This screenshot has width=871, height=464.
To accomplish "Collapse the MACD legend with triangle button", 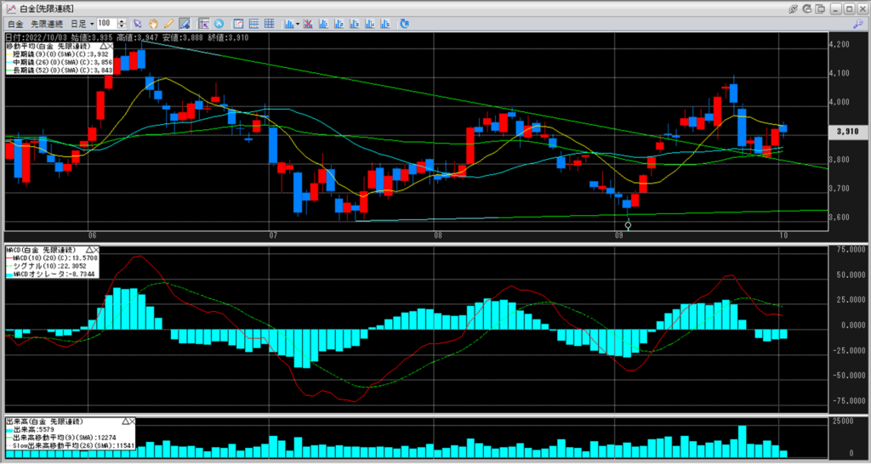I will tap(88, 250).
